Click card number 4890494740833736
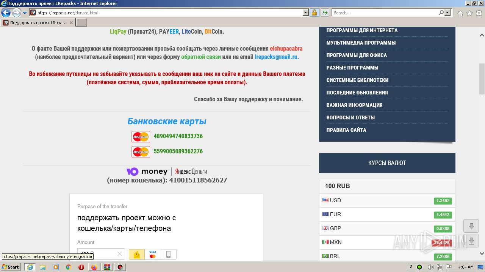The height and width of the screenshot is (272, 485). tap(178, 136)
